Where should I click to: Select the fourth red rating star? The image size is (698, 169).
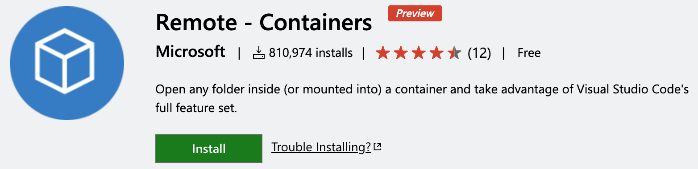(x=436, y=53)
